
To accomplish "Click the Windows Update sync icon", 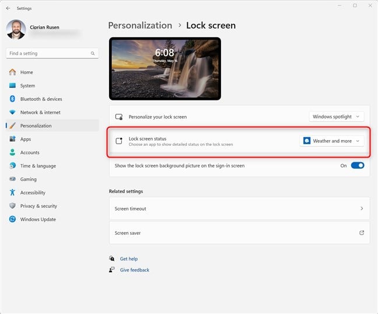I will (x=12, y=219).
